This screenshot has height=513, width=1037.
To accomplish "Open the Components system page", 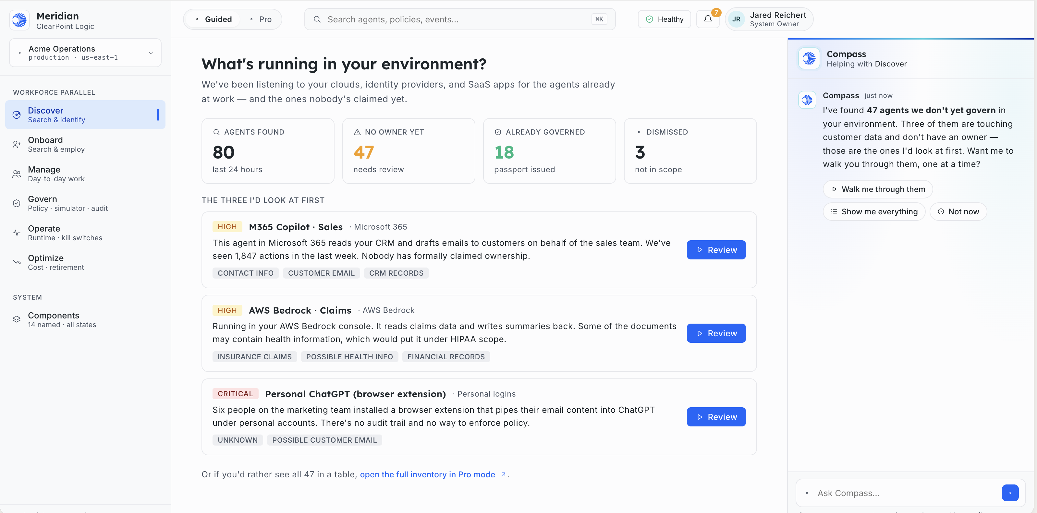I will point(85,319).
